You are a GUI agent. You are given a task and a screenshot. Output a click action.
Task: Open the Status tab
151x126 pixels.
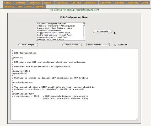(8, 3)
